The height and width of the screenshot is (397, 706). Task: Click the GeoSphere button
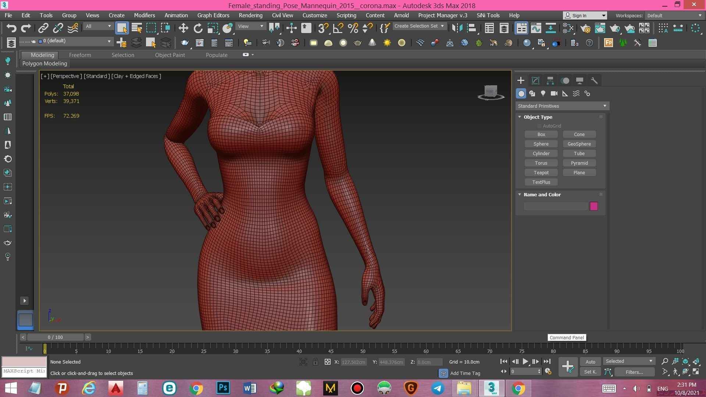click(x=579, y=144)
